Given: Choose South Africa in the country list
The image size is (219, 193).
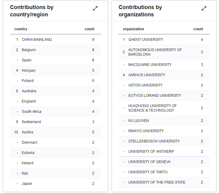Looking at the screenshot, I should 31,112.
